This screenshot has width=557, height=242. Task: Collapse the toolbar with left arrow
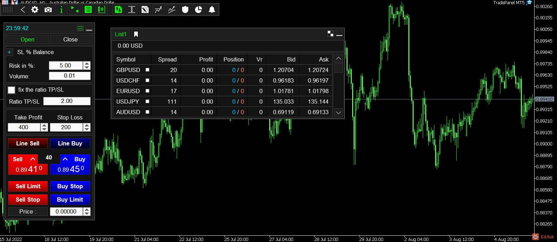click(x=23, y=9)
